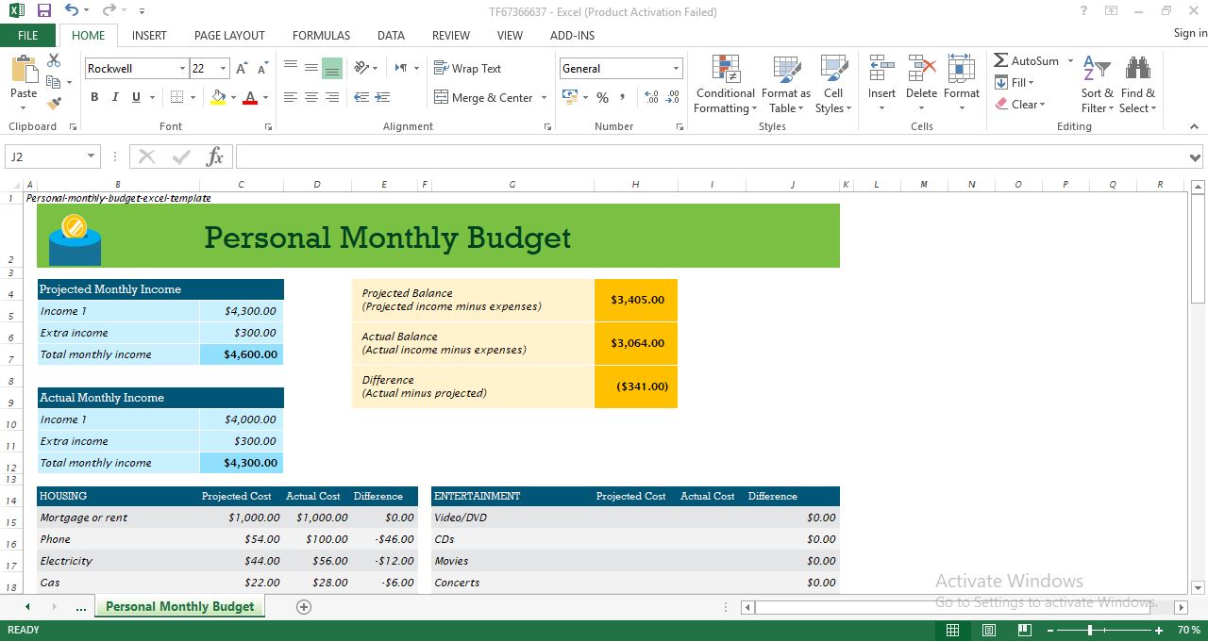
Task: Open the REVIEW ribbon tab
Action: (x=450, y=35)
